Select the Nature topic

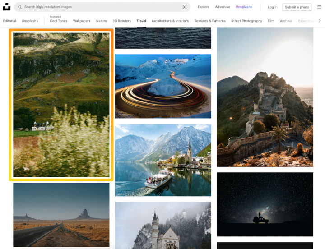[x=102, y=21]
